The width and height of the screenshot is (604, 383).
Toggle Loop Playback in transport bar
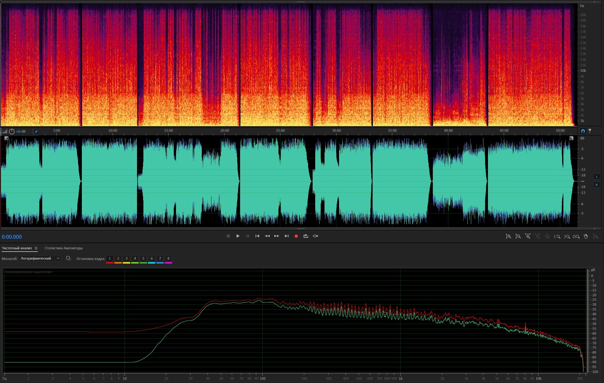(306, 236)
